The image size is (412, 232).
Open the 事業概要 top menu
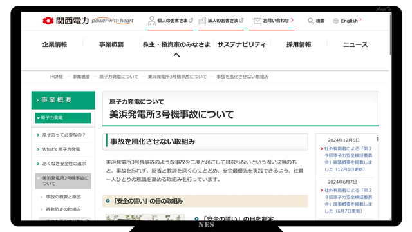[x=111, y=44]
